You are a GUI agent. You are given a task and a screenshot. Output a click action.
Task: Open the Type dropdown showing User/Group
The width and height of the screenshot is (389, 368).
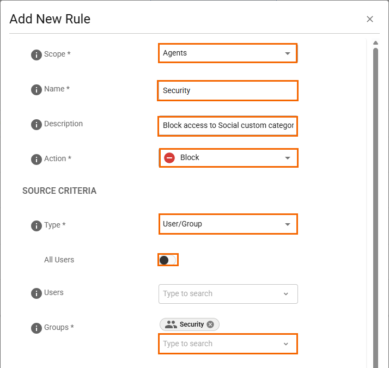(287, 224)
